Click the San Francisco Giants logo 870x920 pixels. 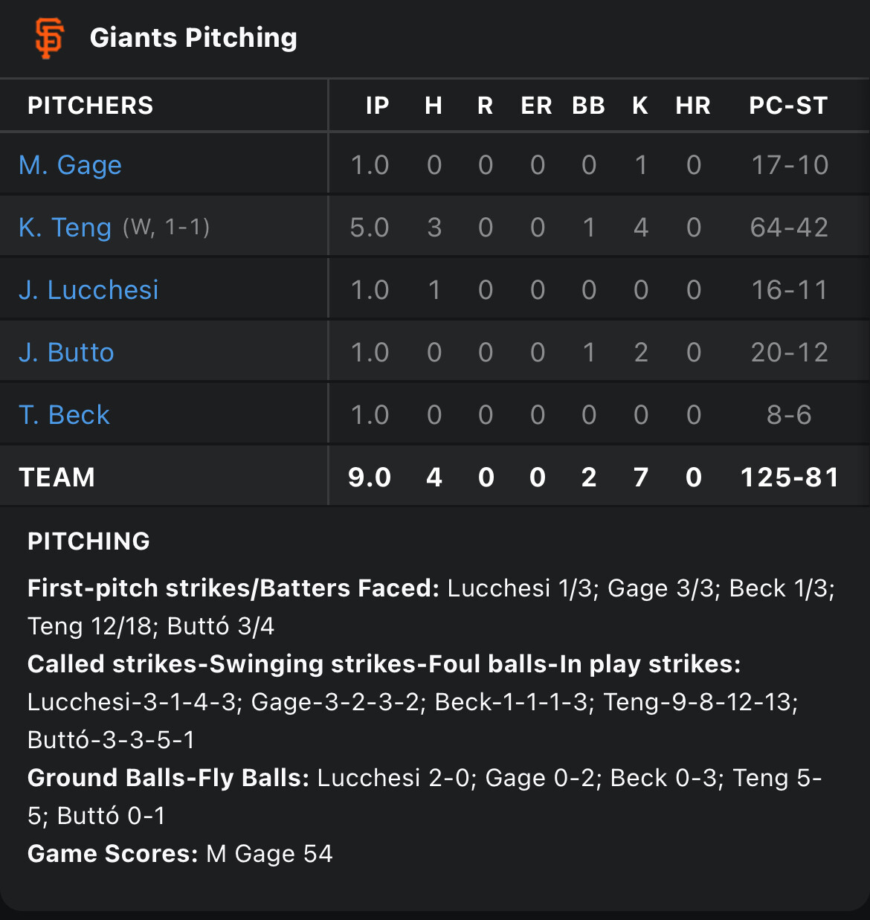(50, 38)
